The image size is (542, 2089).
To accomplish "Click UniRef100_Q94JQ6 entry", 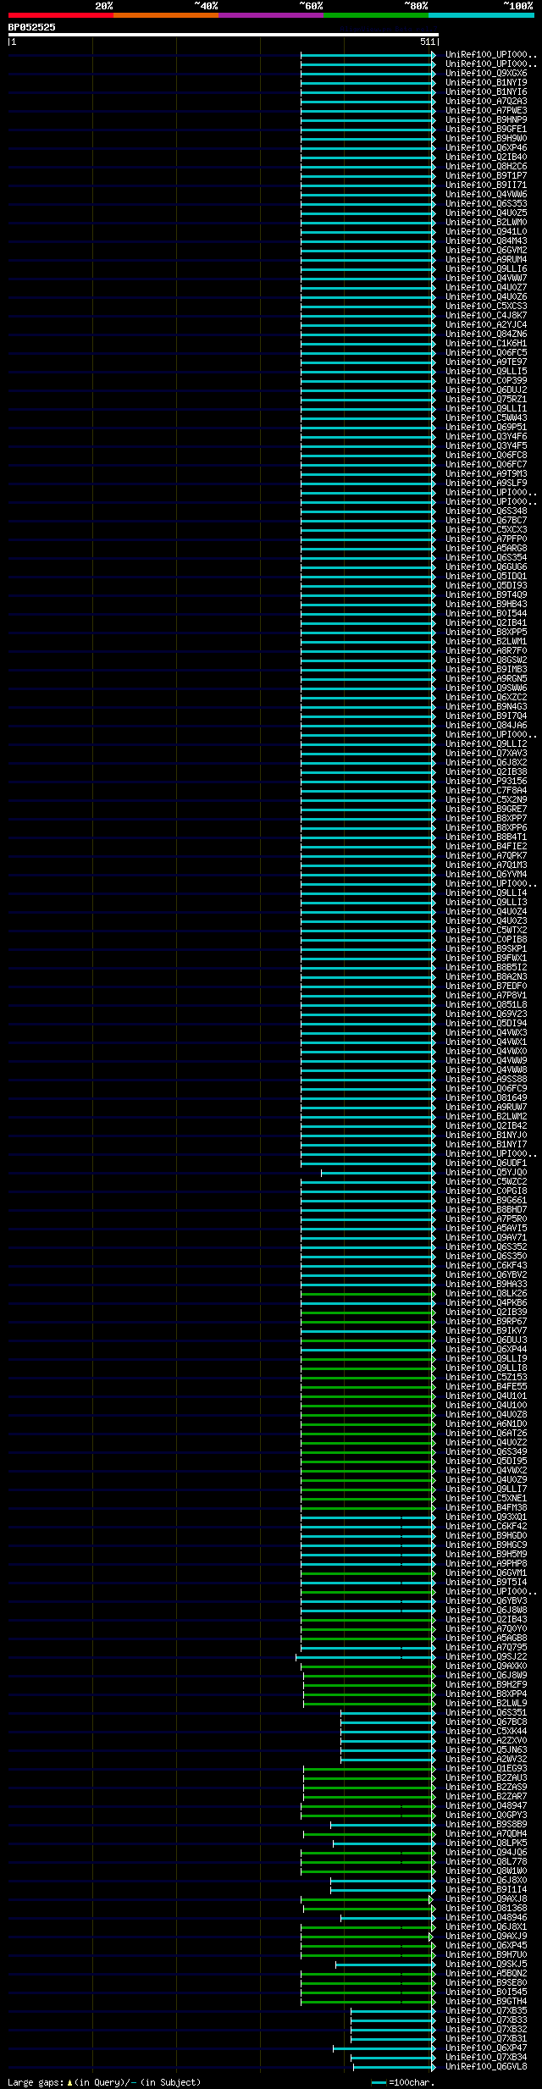I will pyautogui.click(x=486, y=1853).
